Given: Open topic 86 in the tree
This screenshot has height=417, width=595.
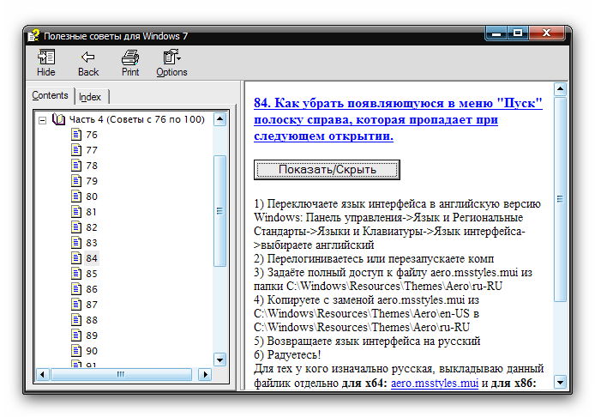Looking at the screenshot, I should point(92,289).
